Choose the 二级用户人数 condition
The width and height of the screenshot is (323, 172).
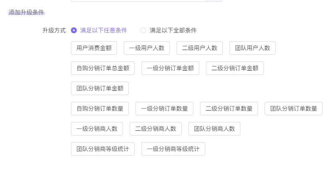(200, 48)
